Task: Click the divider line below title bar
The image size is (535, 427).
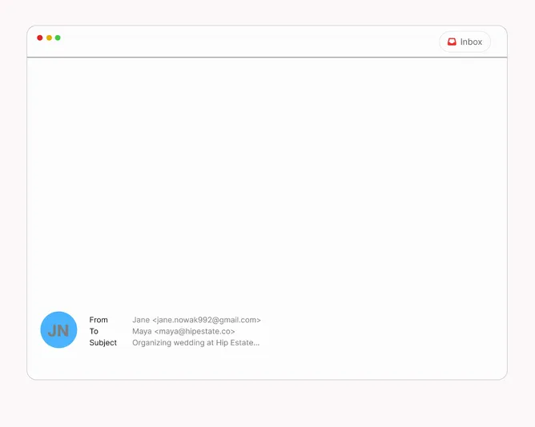Action: pyautogui.click(x=267, y=58)
